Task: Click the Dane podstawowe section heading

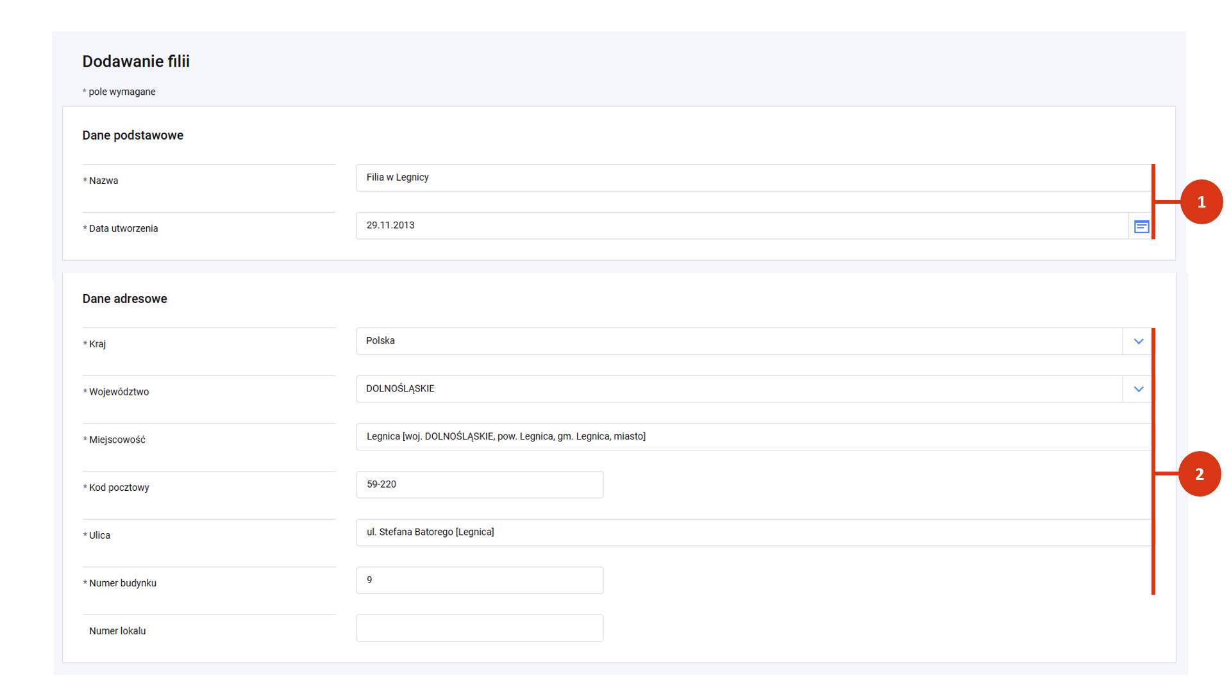Action: (x=133, y=136)
